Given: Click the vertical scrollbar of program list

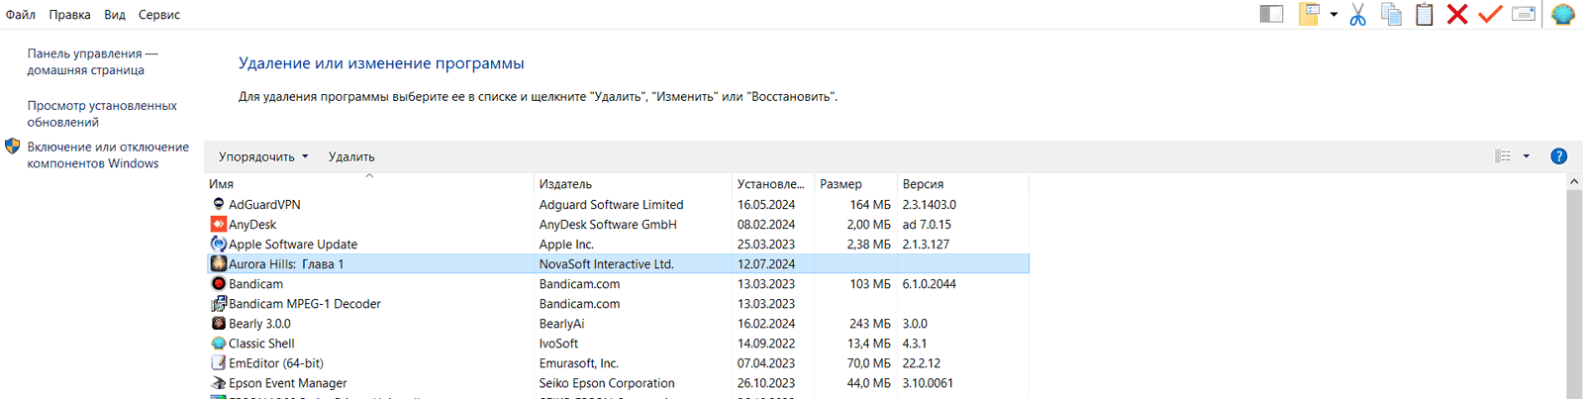Looking at the screenshot, I should pos(1574,295).
